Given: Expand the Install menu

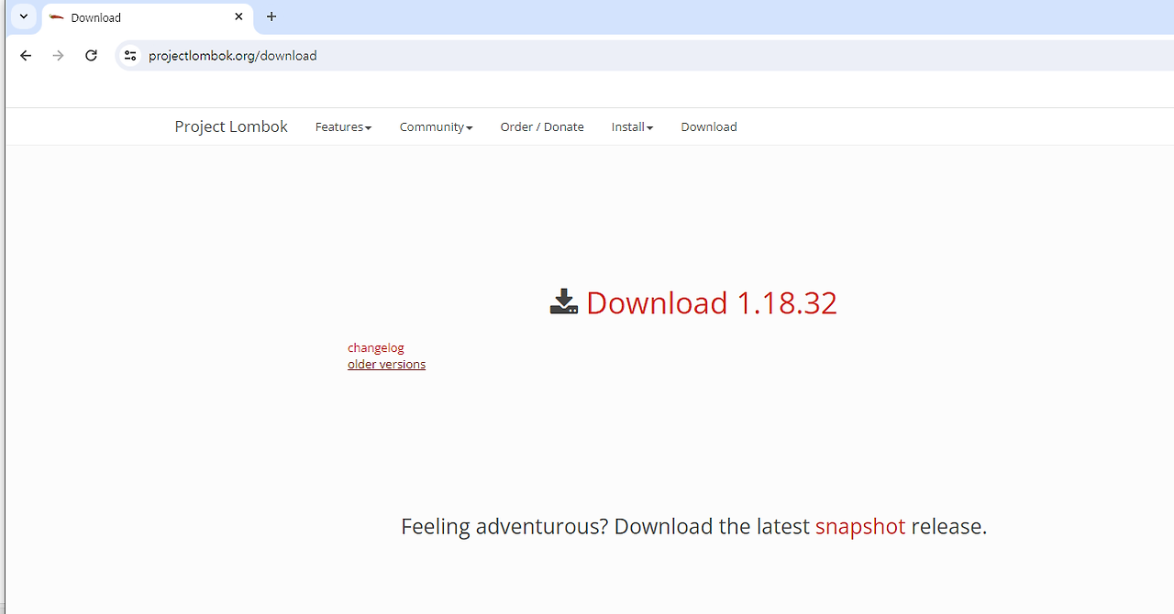Looking at the screenshot, I should 632,126.
